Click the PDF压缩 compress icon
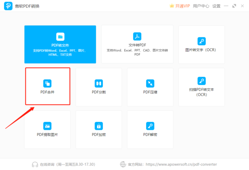Image resolution: width=249 pixels, height=170 pixels. (150, 83)
